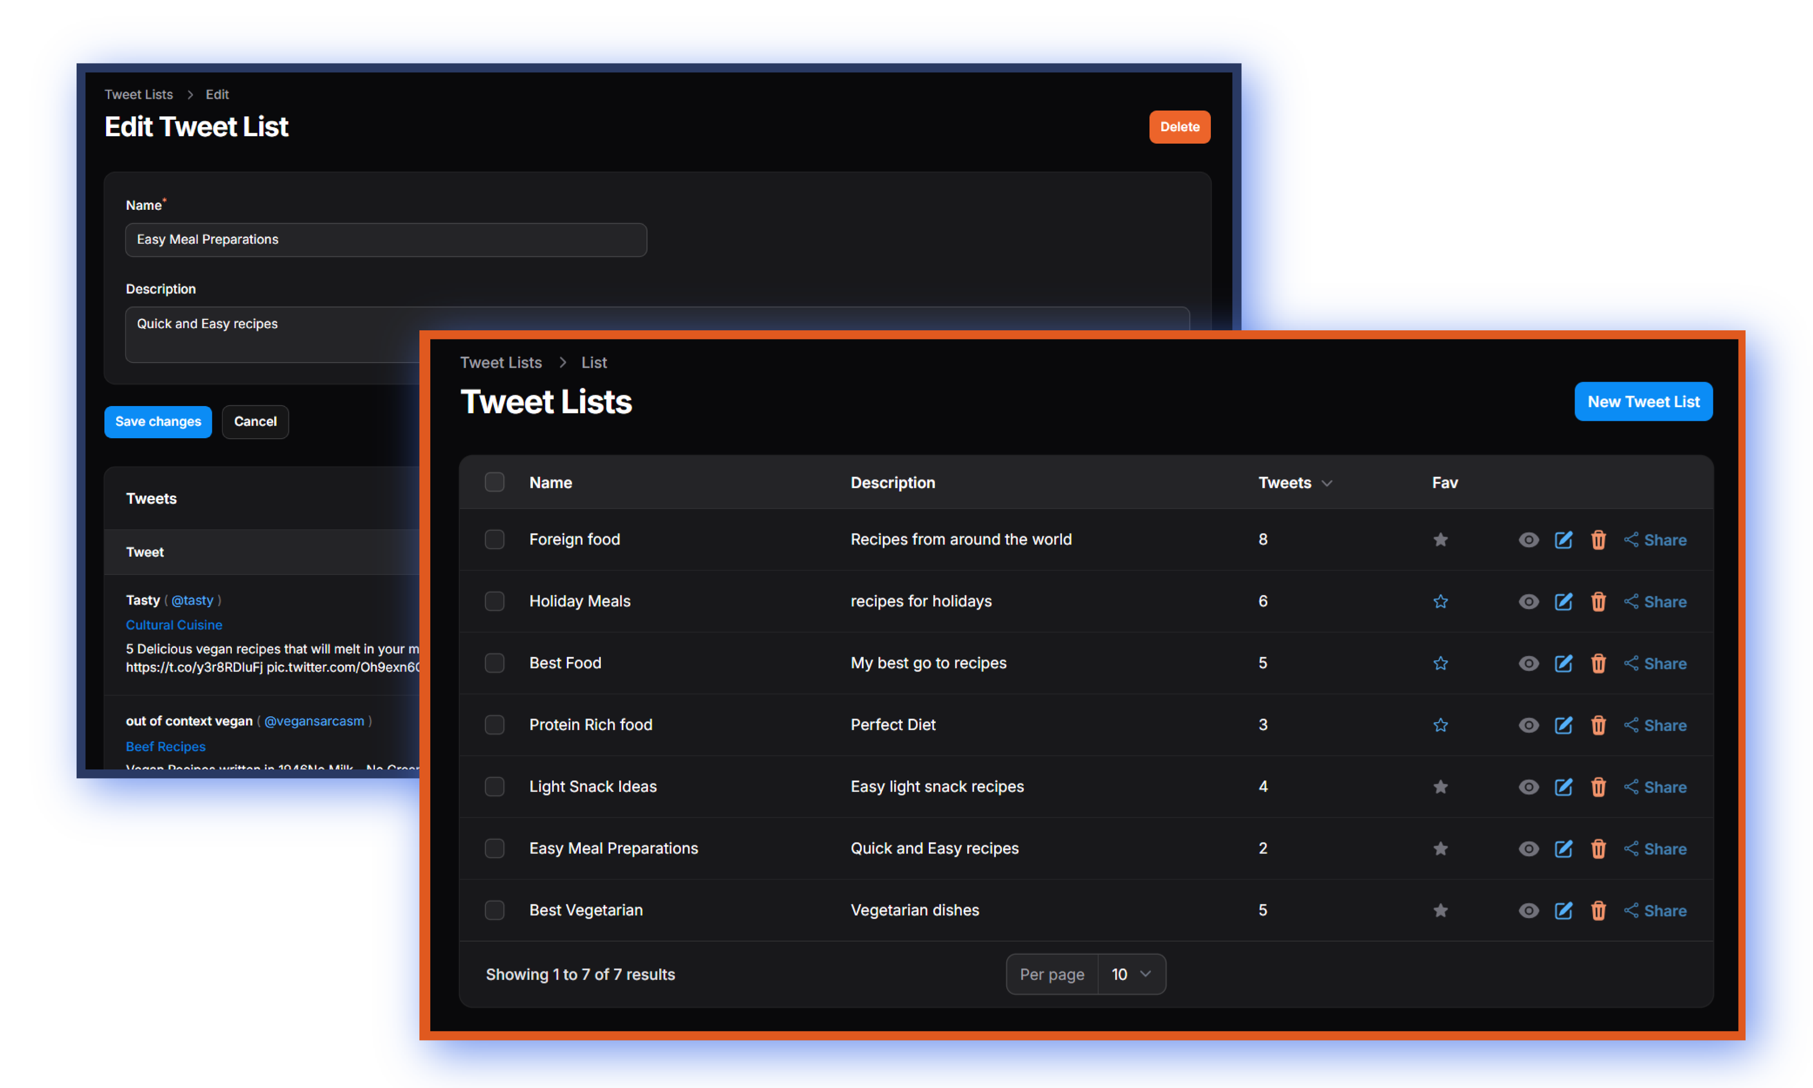Screen dimensions: 1813x1088
Task: Edit the Foreign food list with pencil icon
Action: point(1563,540)
